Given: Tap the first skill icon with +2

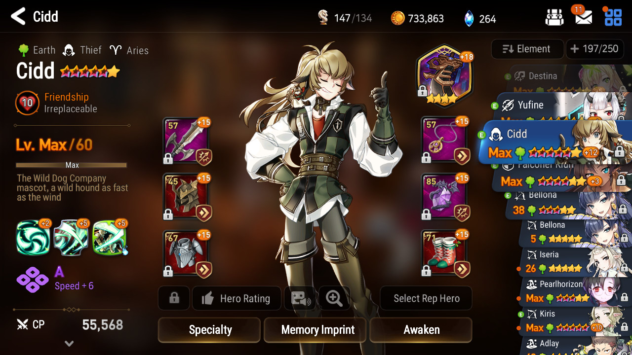Looking at the screenshot, I should pos(33,237).
